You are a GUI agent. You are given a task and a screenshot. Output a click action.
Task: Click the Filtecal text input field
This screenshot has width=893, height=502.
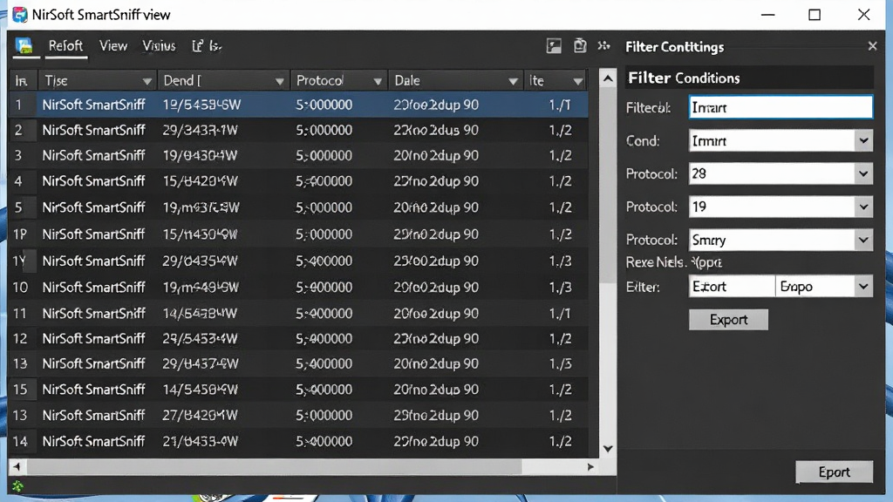(781, 107)
